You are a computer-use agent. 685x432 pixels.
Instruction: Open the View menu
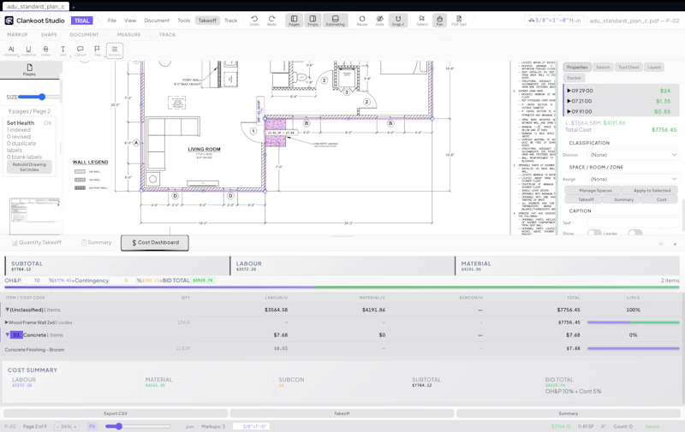tap(130, 21)
